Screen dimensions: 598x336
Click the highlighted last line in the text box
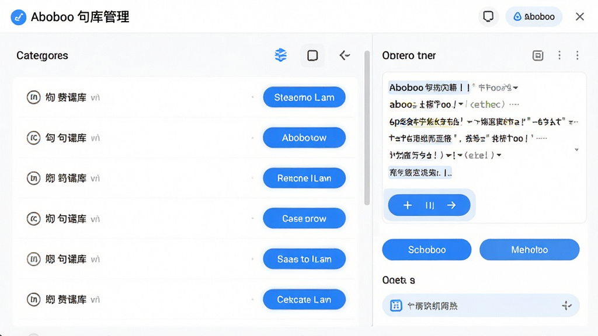(x=420, y=173)
